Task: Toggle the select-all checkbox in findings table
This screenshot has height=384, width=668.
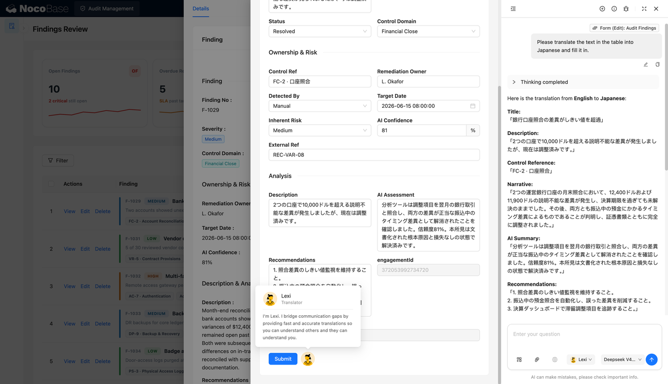Action: tap(51, 183)
